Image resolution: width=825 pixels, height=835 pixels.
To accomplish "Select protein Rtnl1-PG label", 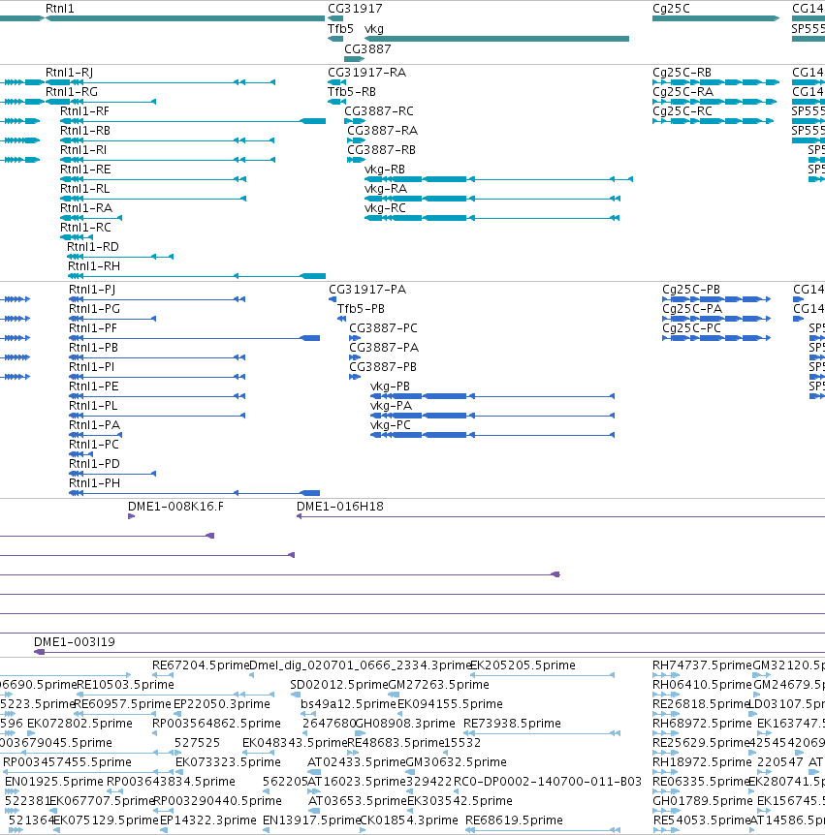I will (x=94, y=308).
